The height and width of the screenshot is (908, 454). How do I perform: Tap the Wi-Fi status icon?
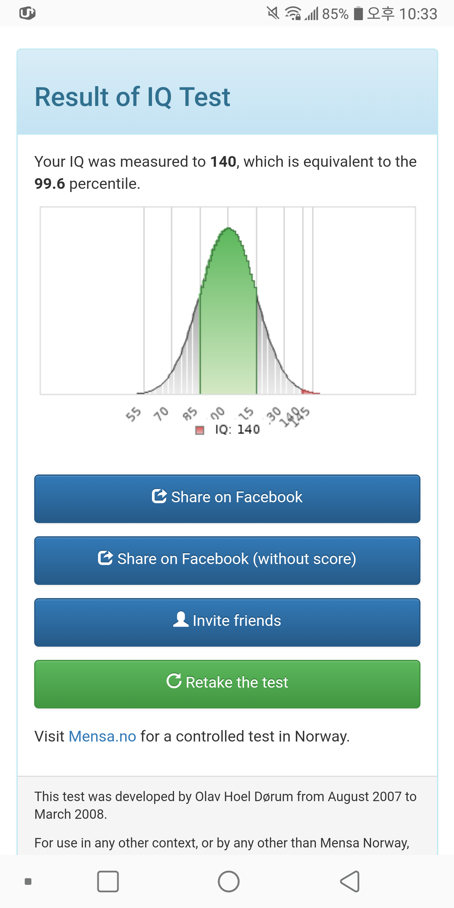(293, 13)
